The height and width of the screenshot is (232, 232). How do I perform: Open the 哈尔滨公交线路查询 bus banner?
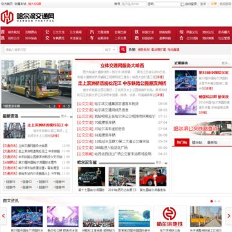coord(202,128)
